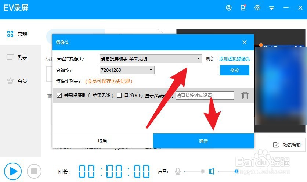Close the 摄像头 dialog
Screen dimensions: 307x182
point(245,42)
